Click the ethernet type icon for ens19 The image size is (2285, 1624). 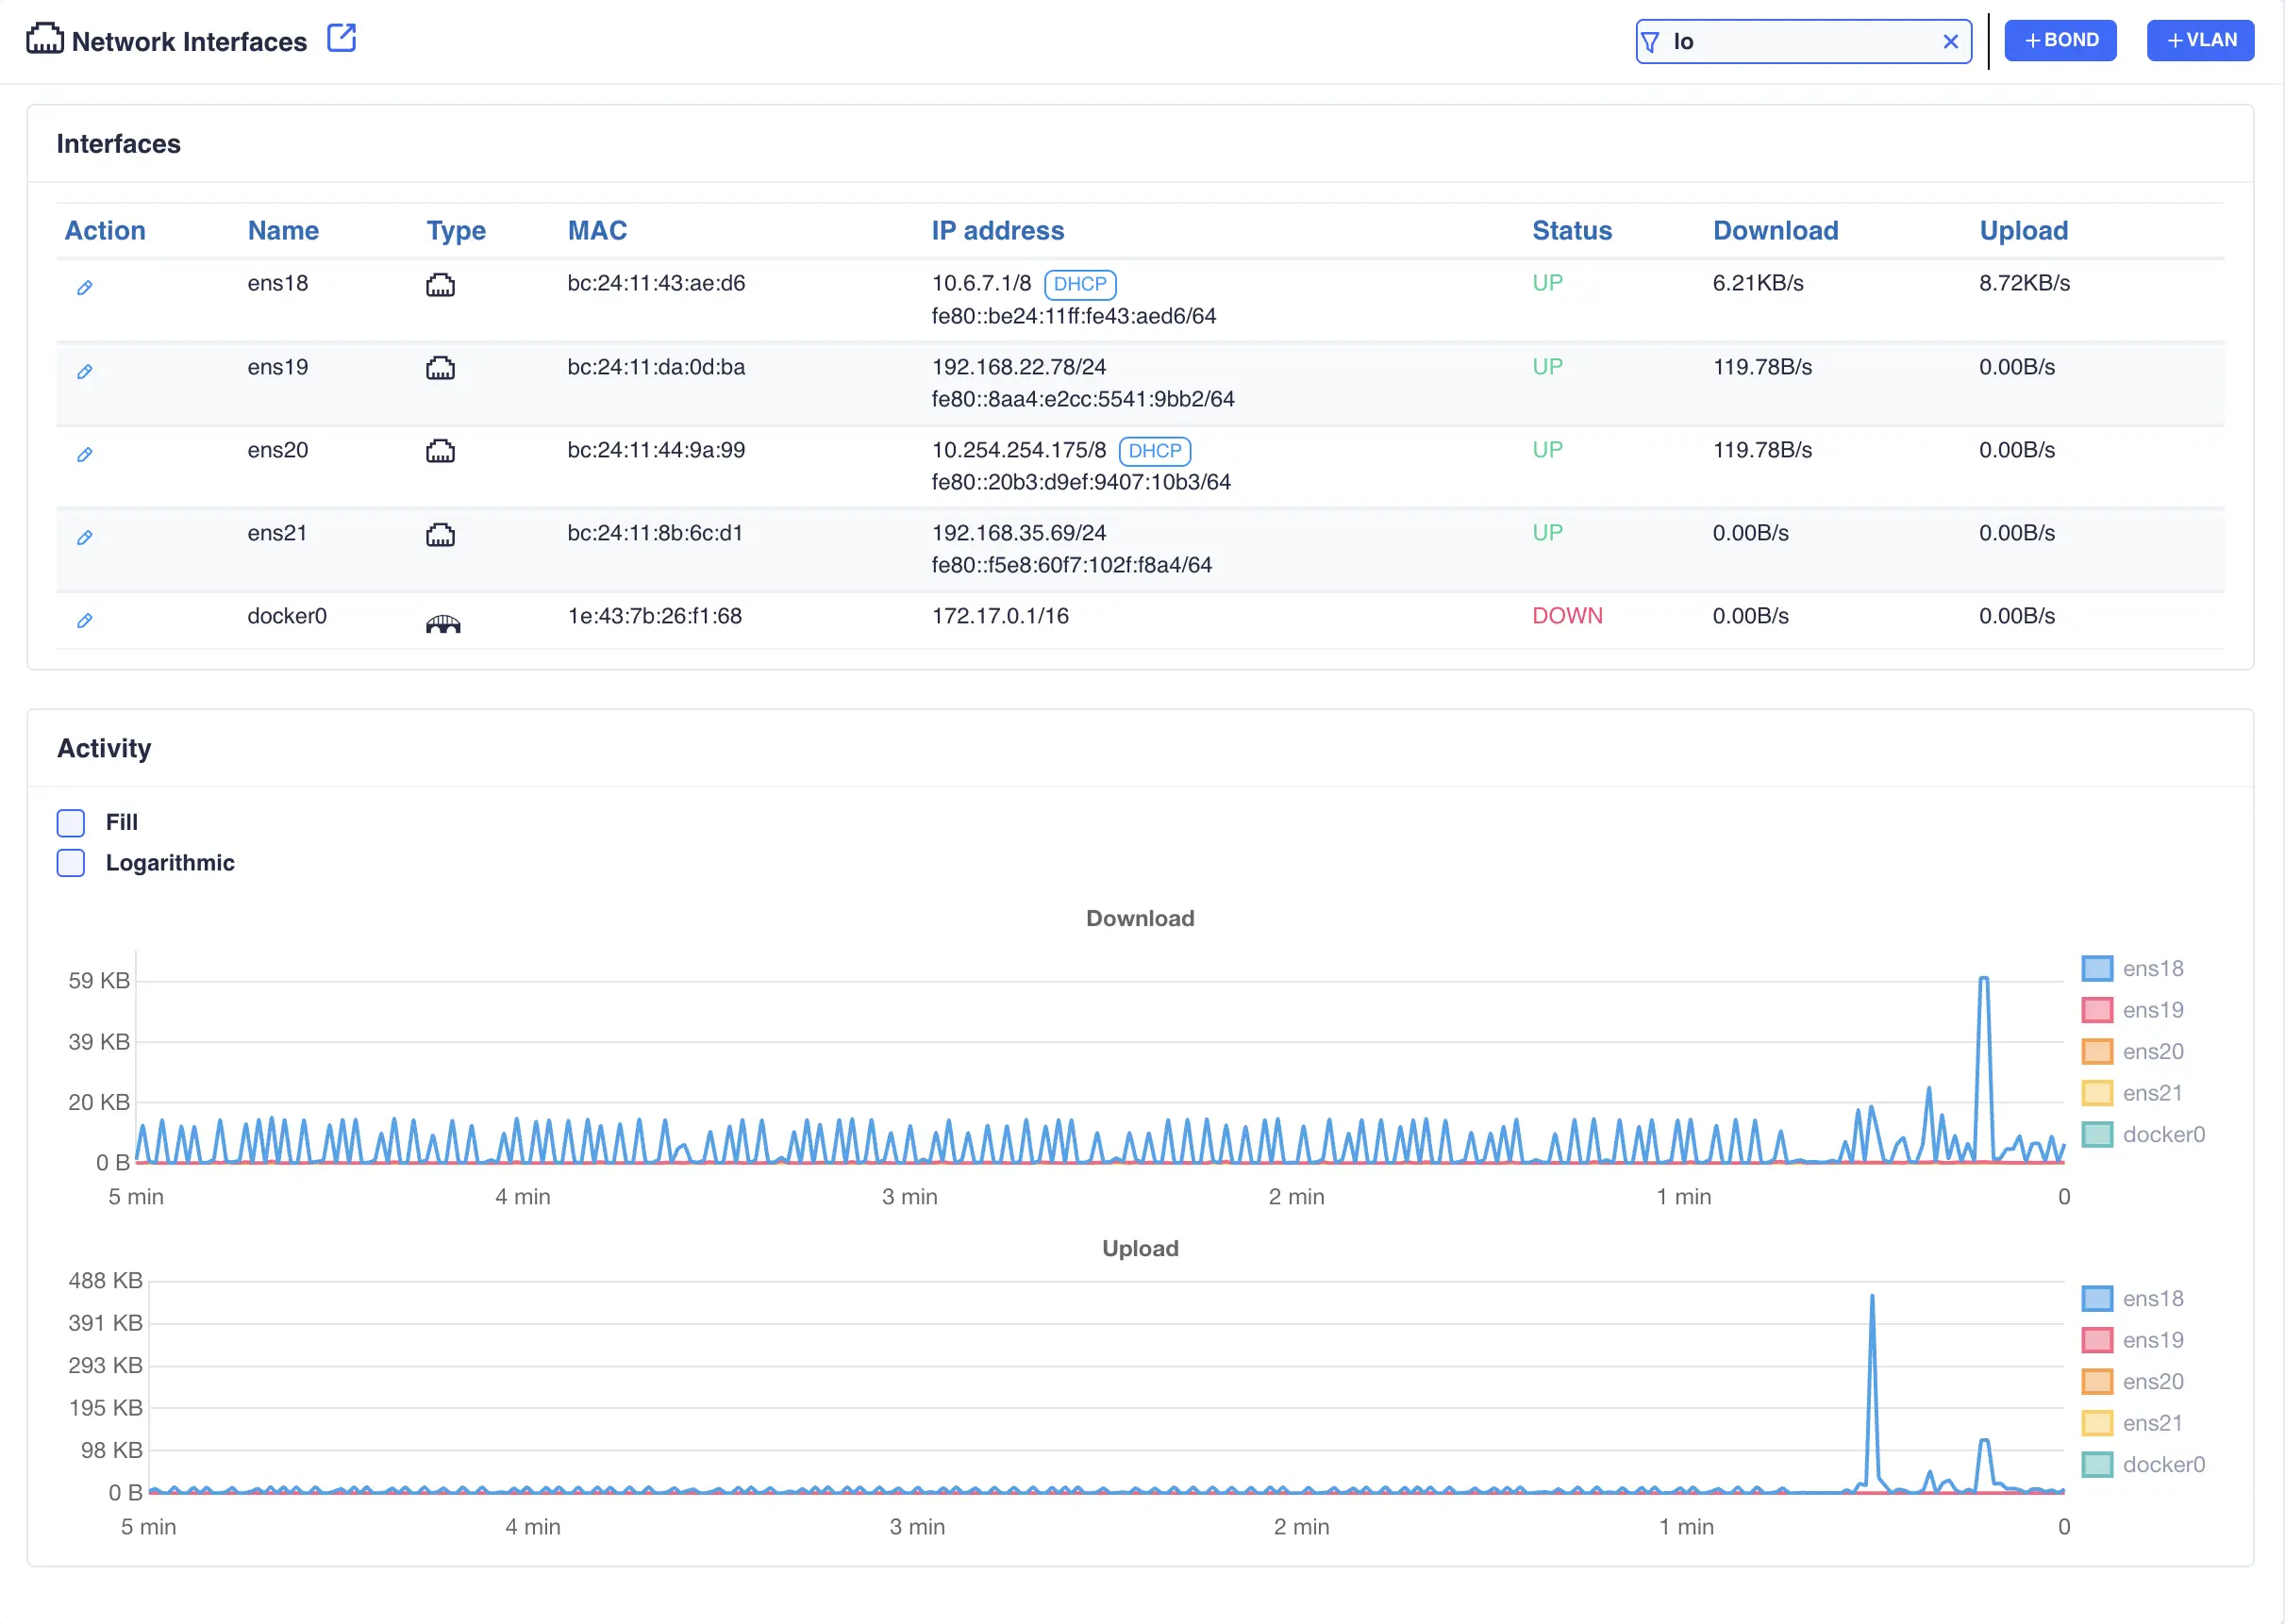point(441,368)
